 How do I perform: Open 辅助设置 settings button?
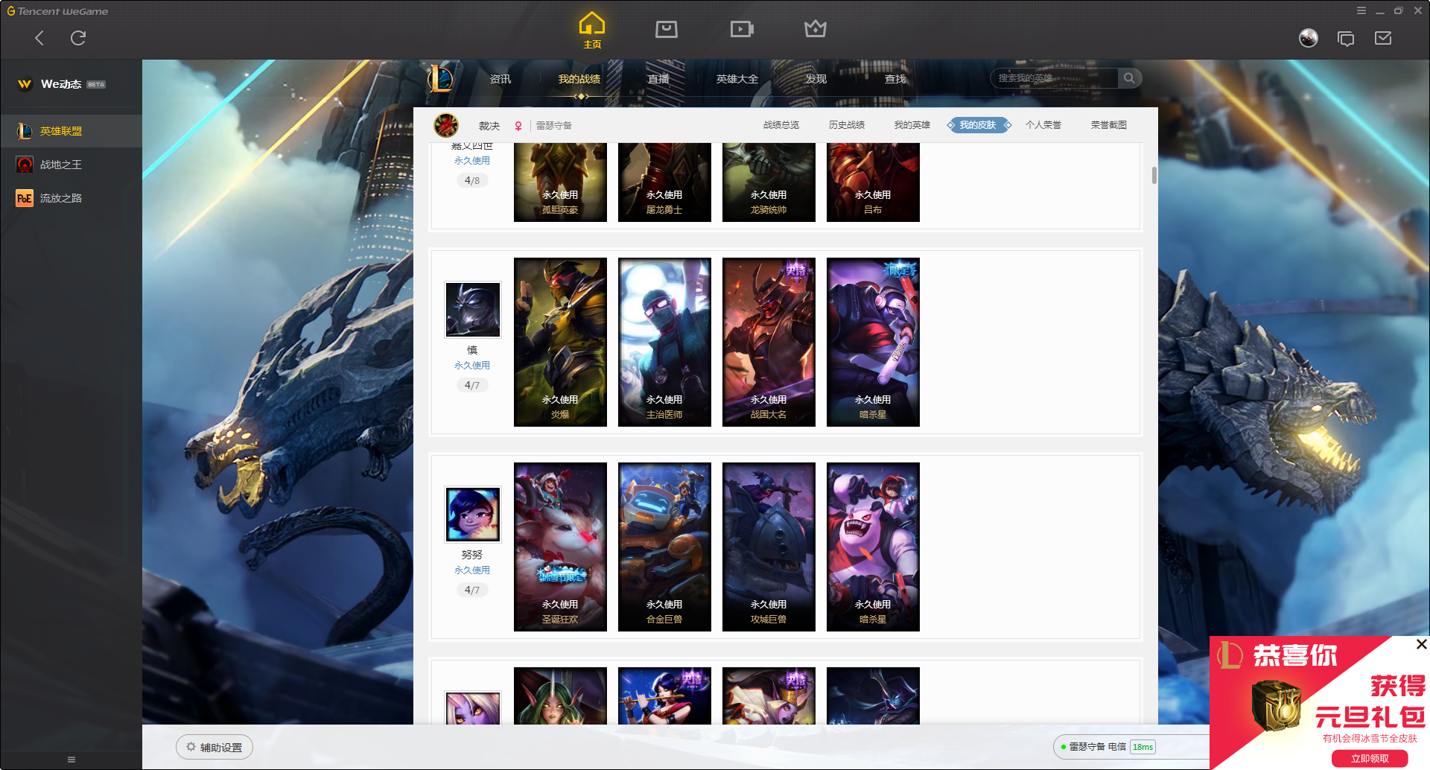pyautogui.click(x=214, y=747)
